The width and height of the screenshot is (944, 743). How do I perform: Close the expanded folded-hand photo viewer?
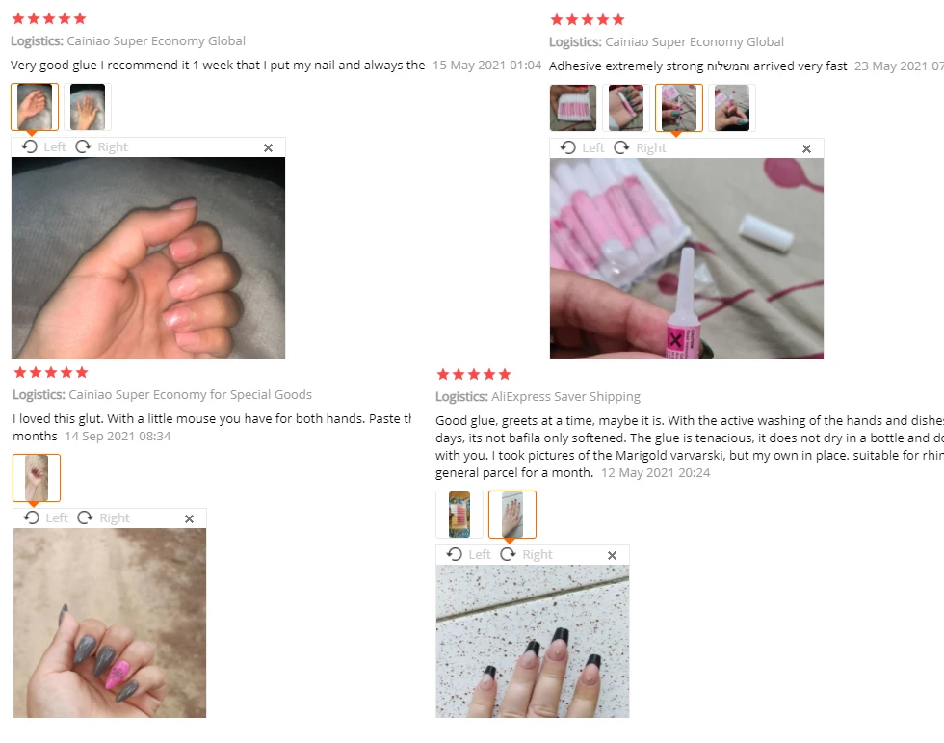coord(269,147)
